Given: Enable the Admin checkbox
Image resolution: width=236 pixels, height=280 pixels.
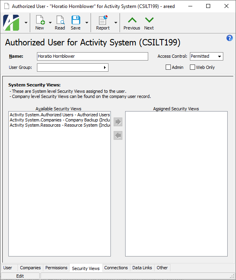Looking at the screenshot, I should click(168, 67).
